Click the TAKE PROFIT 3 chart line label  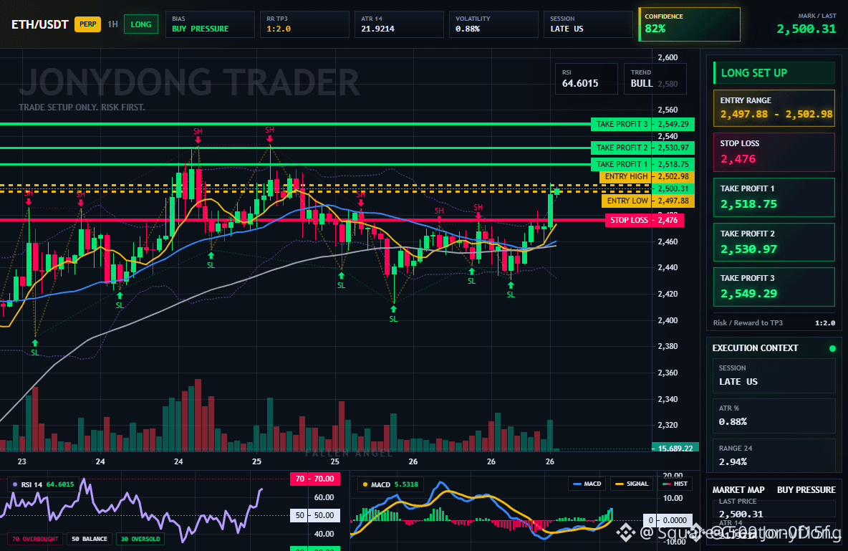(622, 124)
